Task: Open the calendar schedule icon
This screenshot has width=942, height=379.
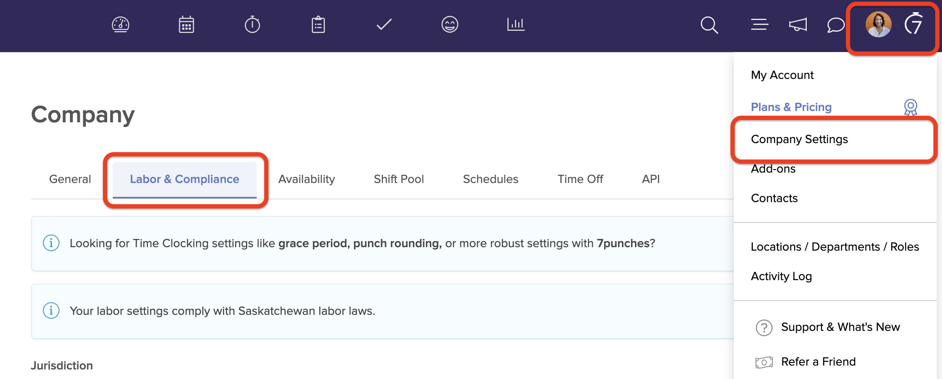Action: point(186,25)
